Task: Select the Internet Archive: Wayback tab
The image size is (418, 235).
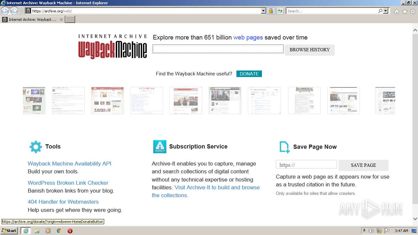Action: (x=33, y=20)
